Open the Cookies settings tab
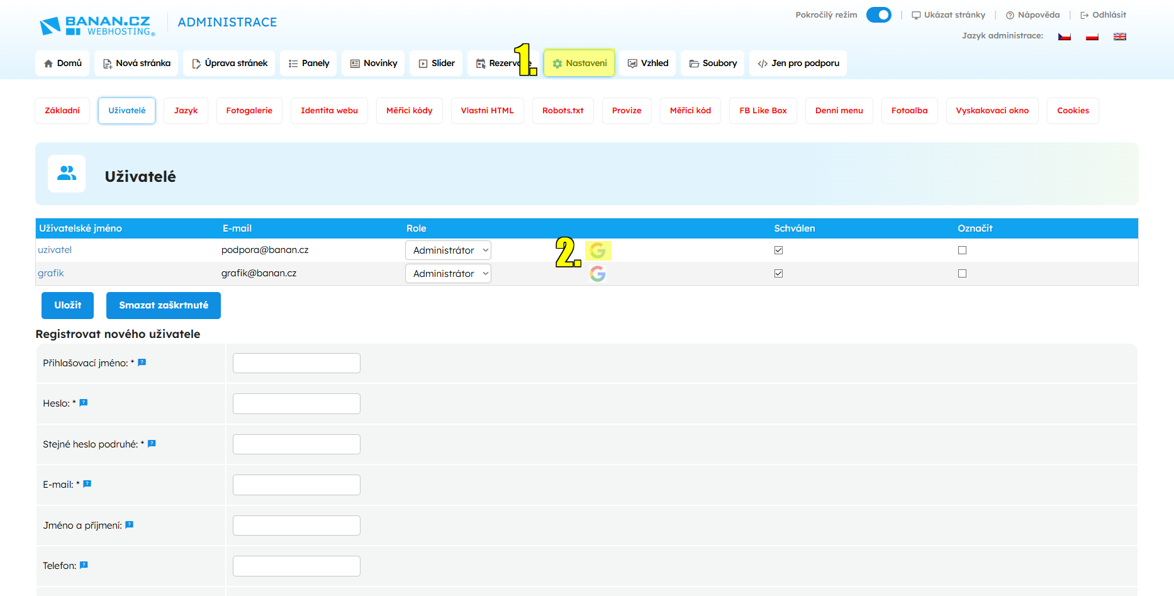Image resolution: width=1174 pixels, height=596 pixels. (1073, 111)
